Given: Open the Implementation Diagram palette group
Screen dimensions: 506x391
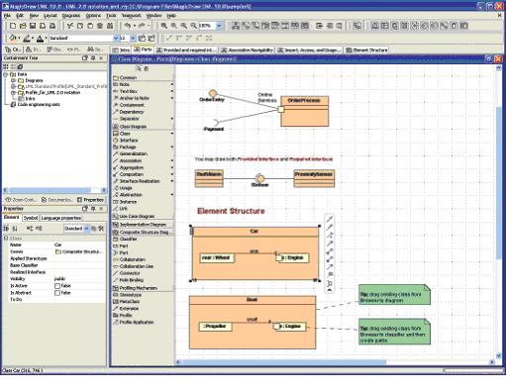Looking at the screenshot, I should (x=143, y=225).
